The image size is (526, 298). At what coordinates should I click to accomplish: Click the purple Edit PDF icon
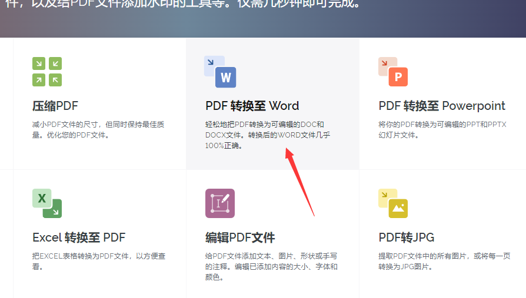(220, 203)
